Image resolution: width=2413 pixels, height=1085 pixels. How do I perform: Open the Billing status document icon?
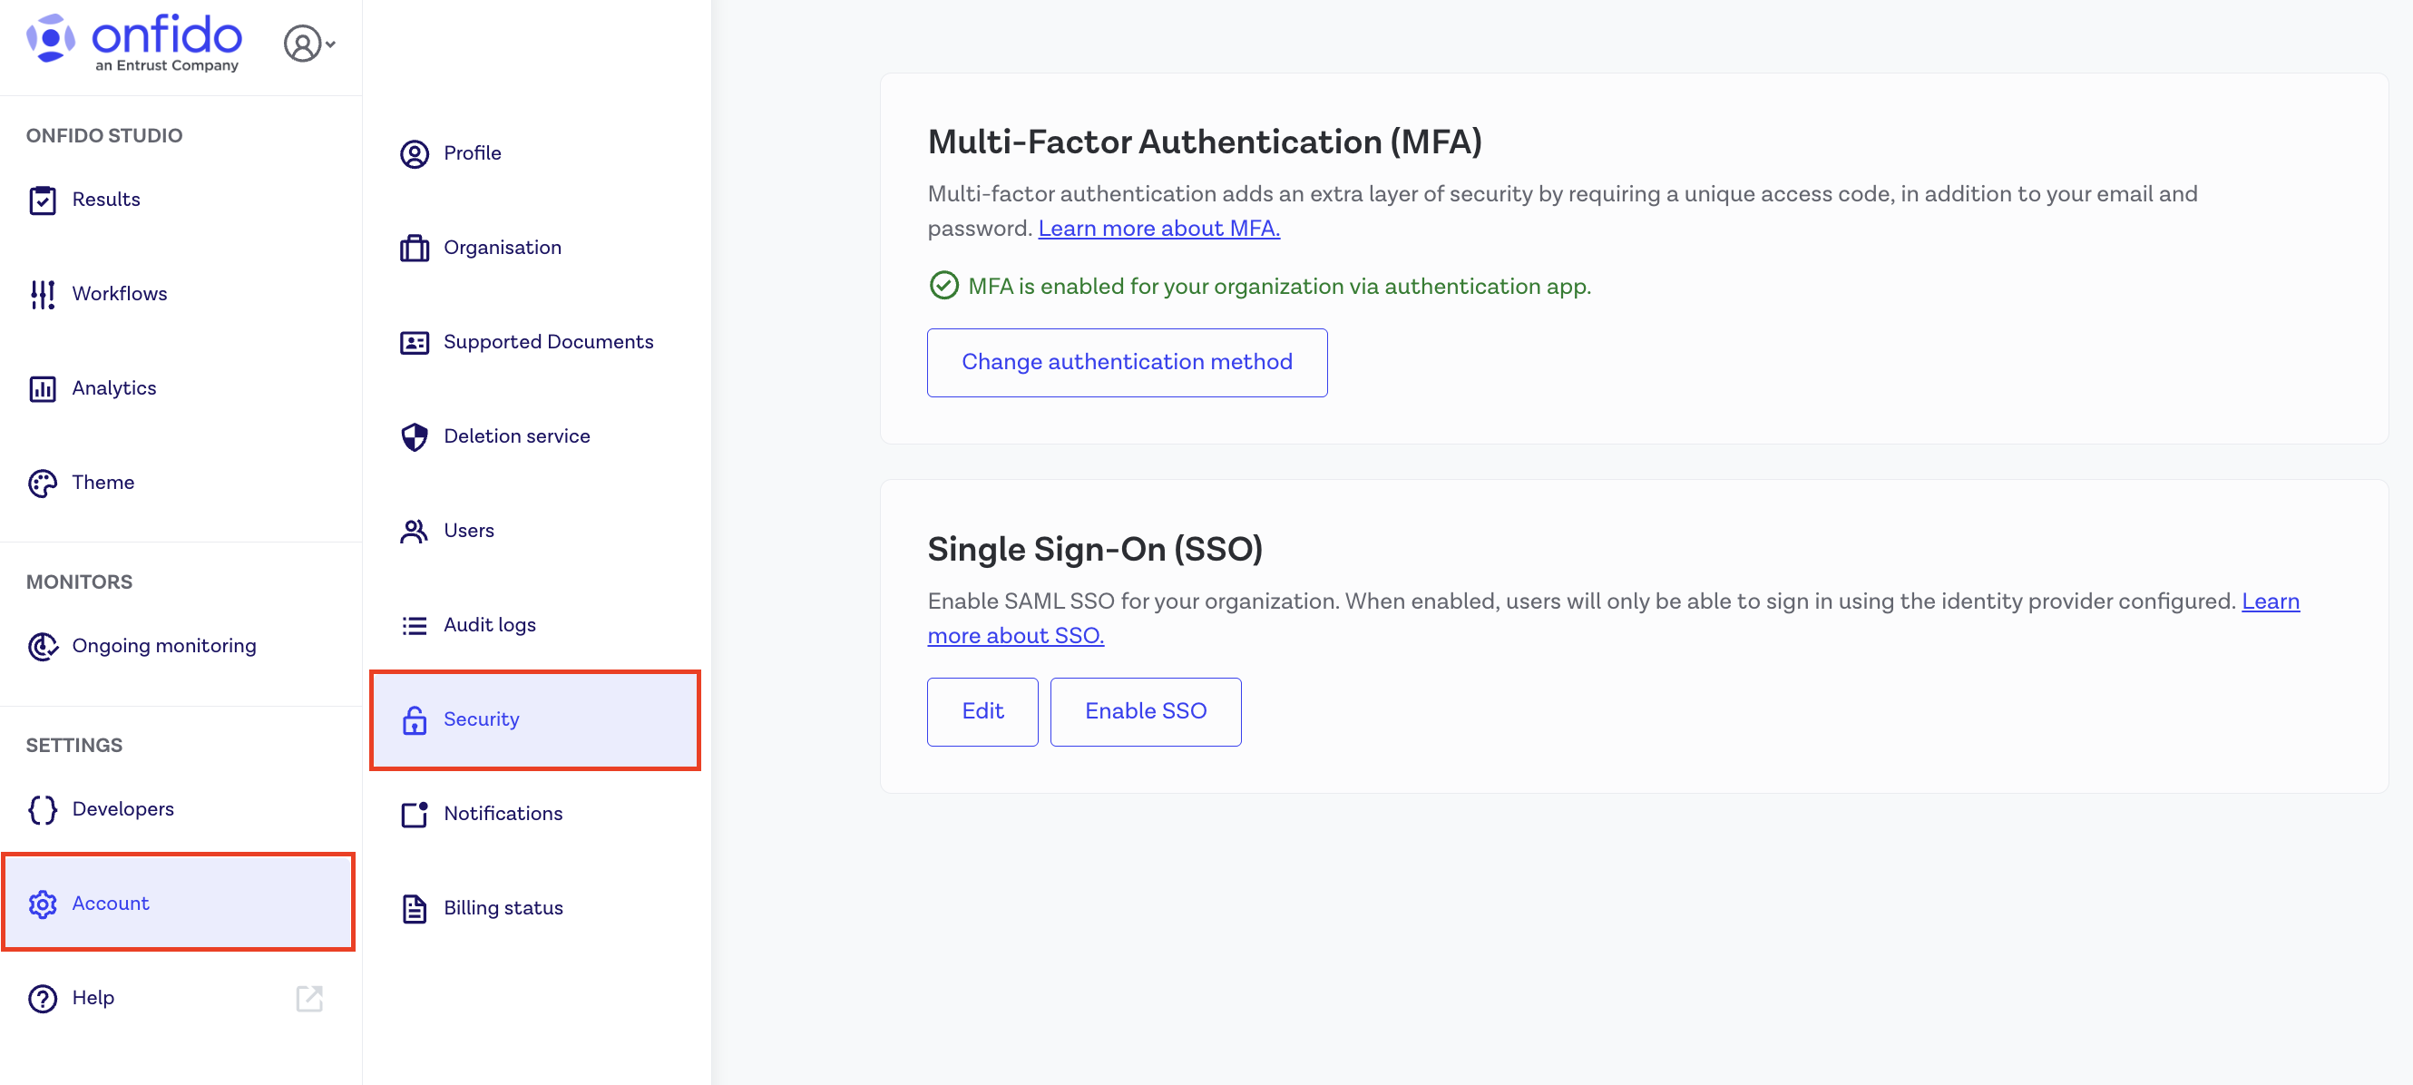(x=414, y=908)
